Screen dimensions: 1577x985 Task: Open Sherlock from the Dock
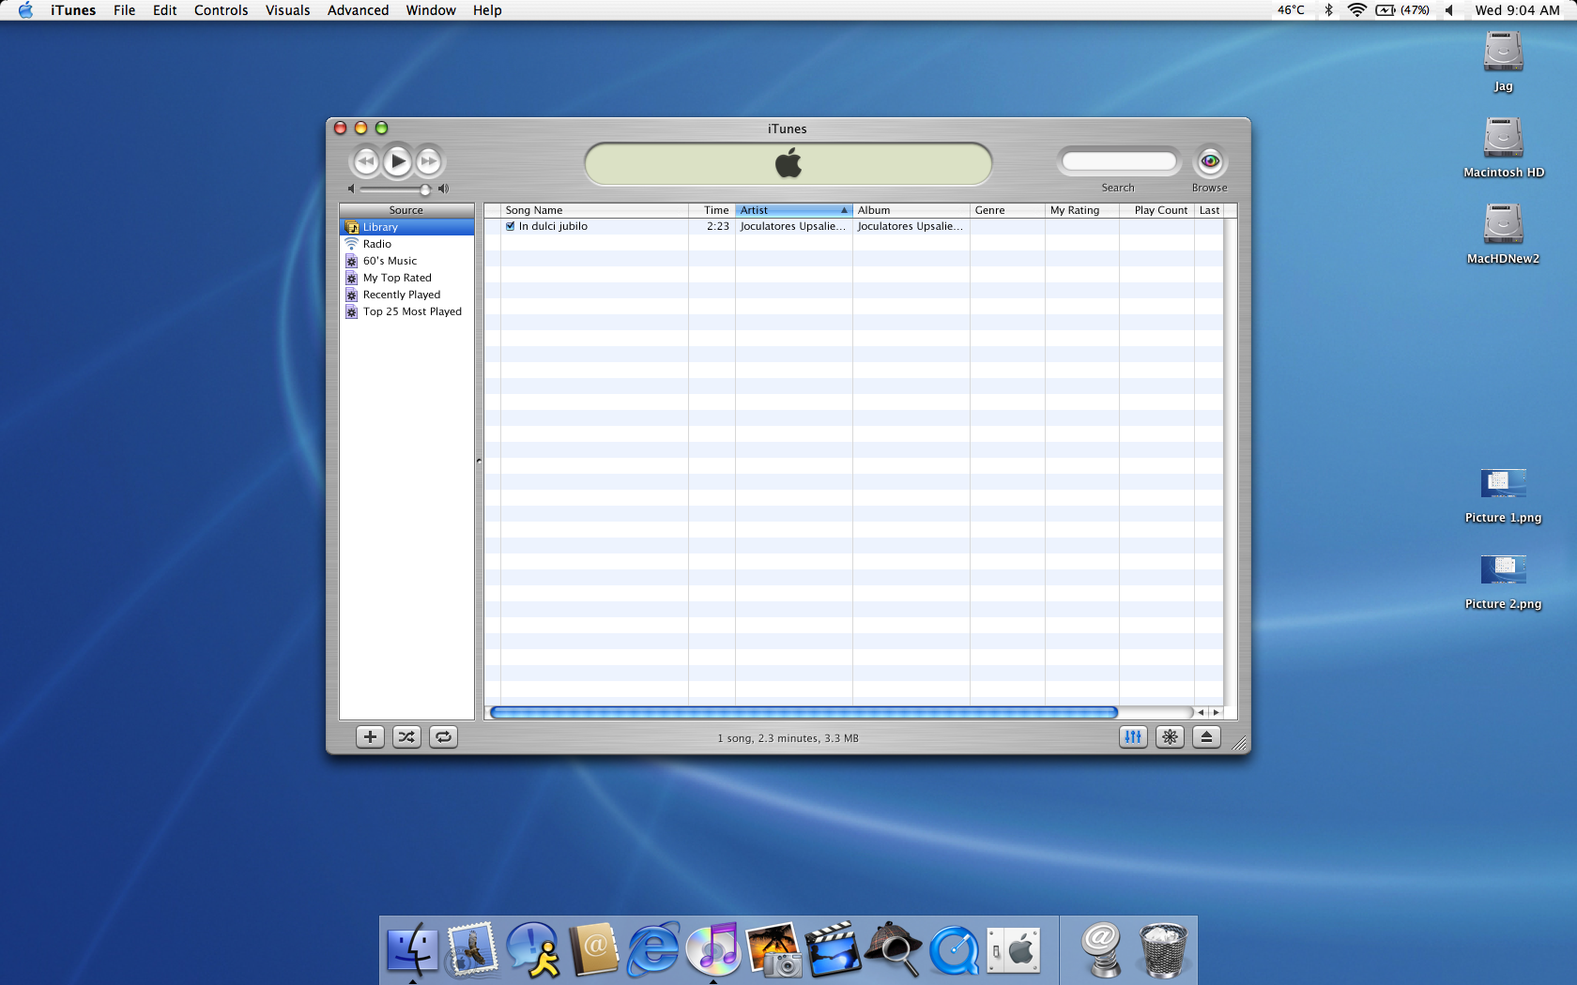tap(894, 949)
